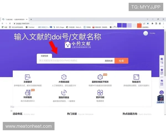Stop page loading with X button
The width and height of the screenshot is (166, 133).
(10, 24)
